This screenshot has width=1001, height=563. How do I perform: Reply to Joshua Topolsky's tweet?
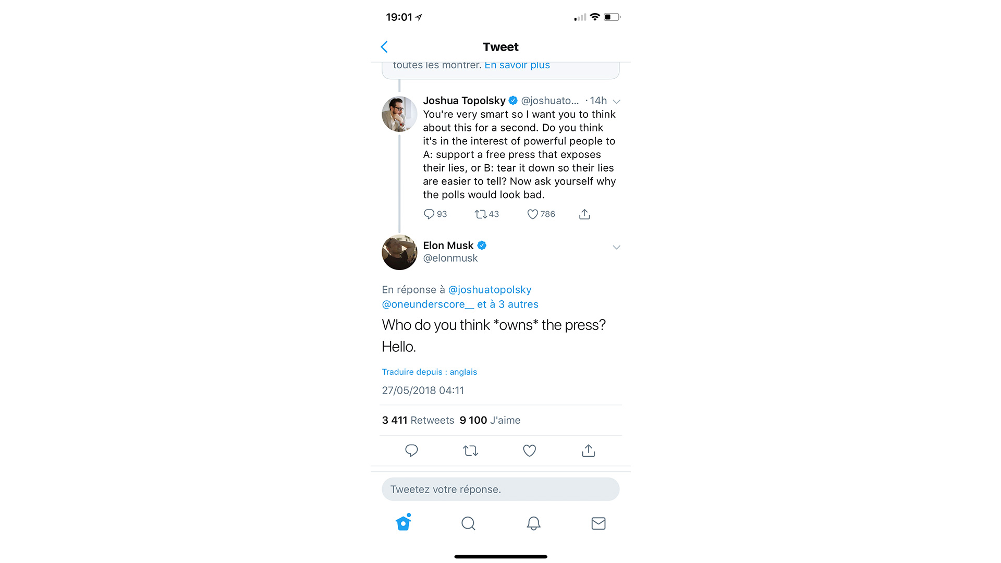coord(429,214)
